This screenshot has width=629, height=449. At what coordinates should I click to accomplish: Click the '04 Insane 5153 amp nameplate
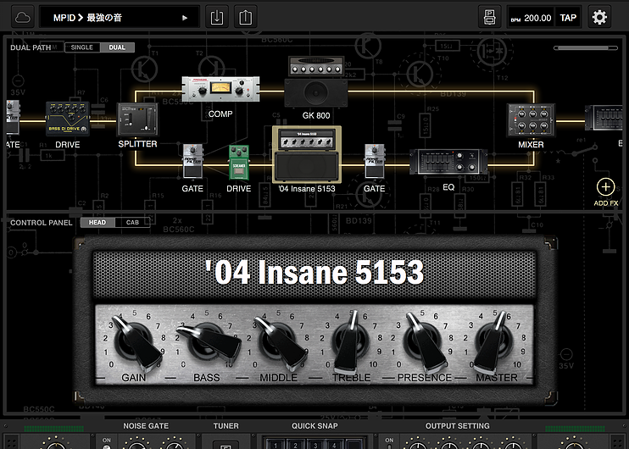click(314, 272)
